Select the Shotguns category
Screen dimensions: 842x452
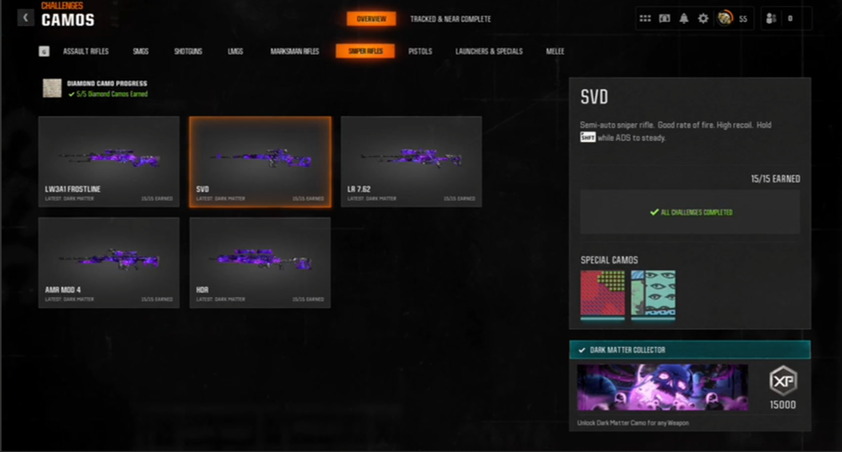pyautogui.click(x=188, y=51)
